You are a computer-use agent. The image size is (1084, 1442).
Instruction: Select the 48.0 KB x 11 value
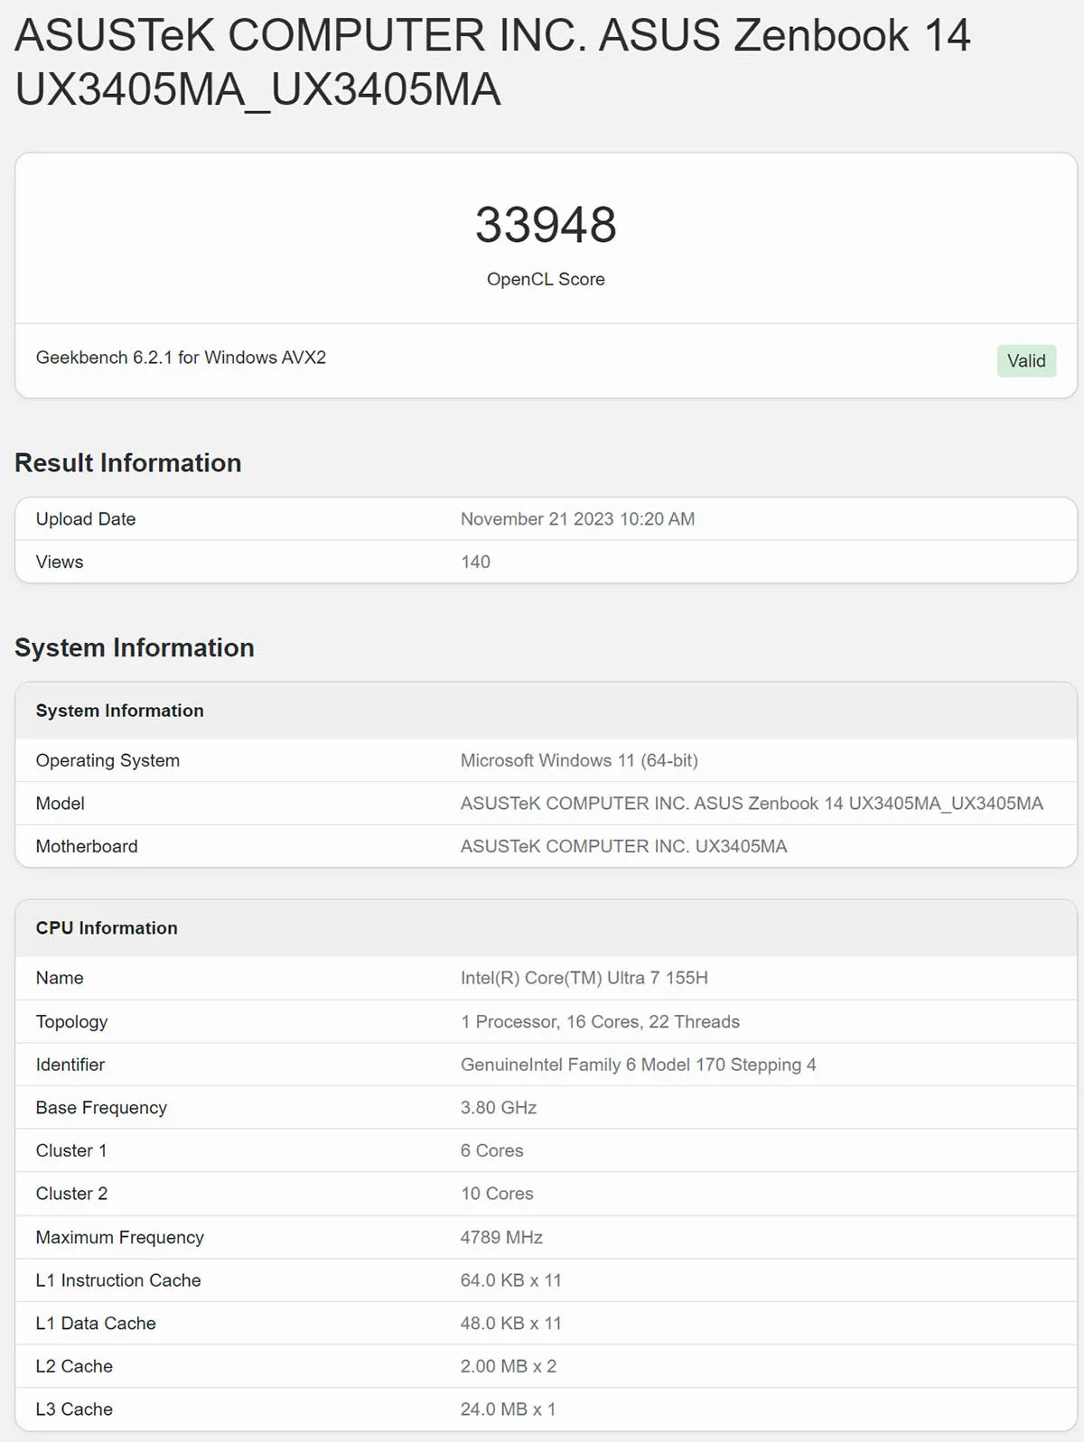[x=511, y=1323]
